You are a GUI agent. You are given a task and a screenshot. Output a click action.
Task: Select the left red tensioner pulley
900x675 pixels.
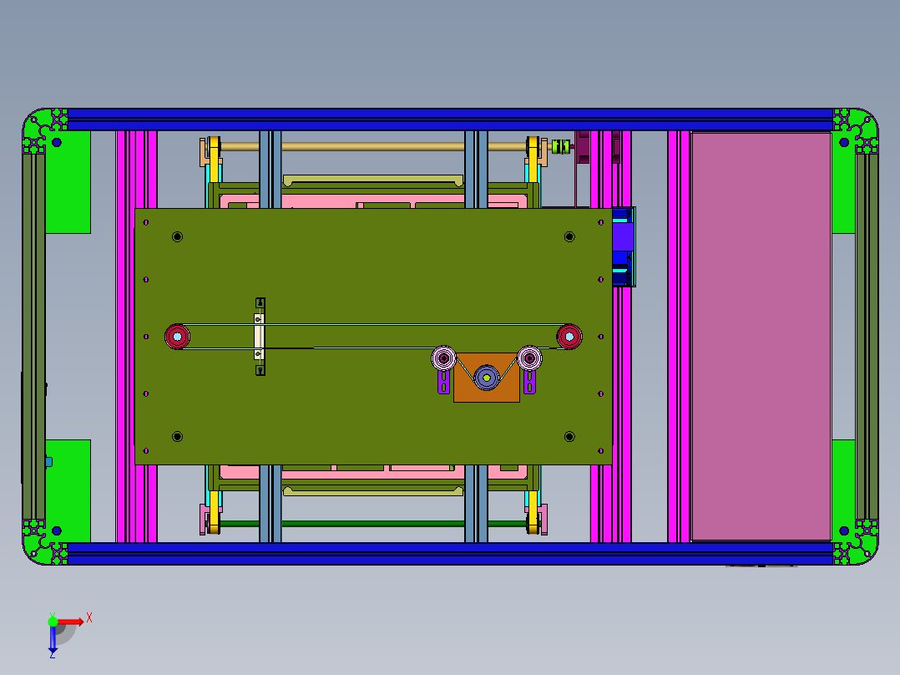pos(178,335)
